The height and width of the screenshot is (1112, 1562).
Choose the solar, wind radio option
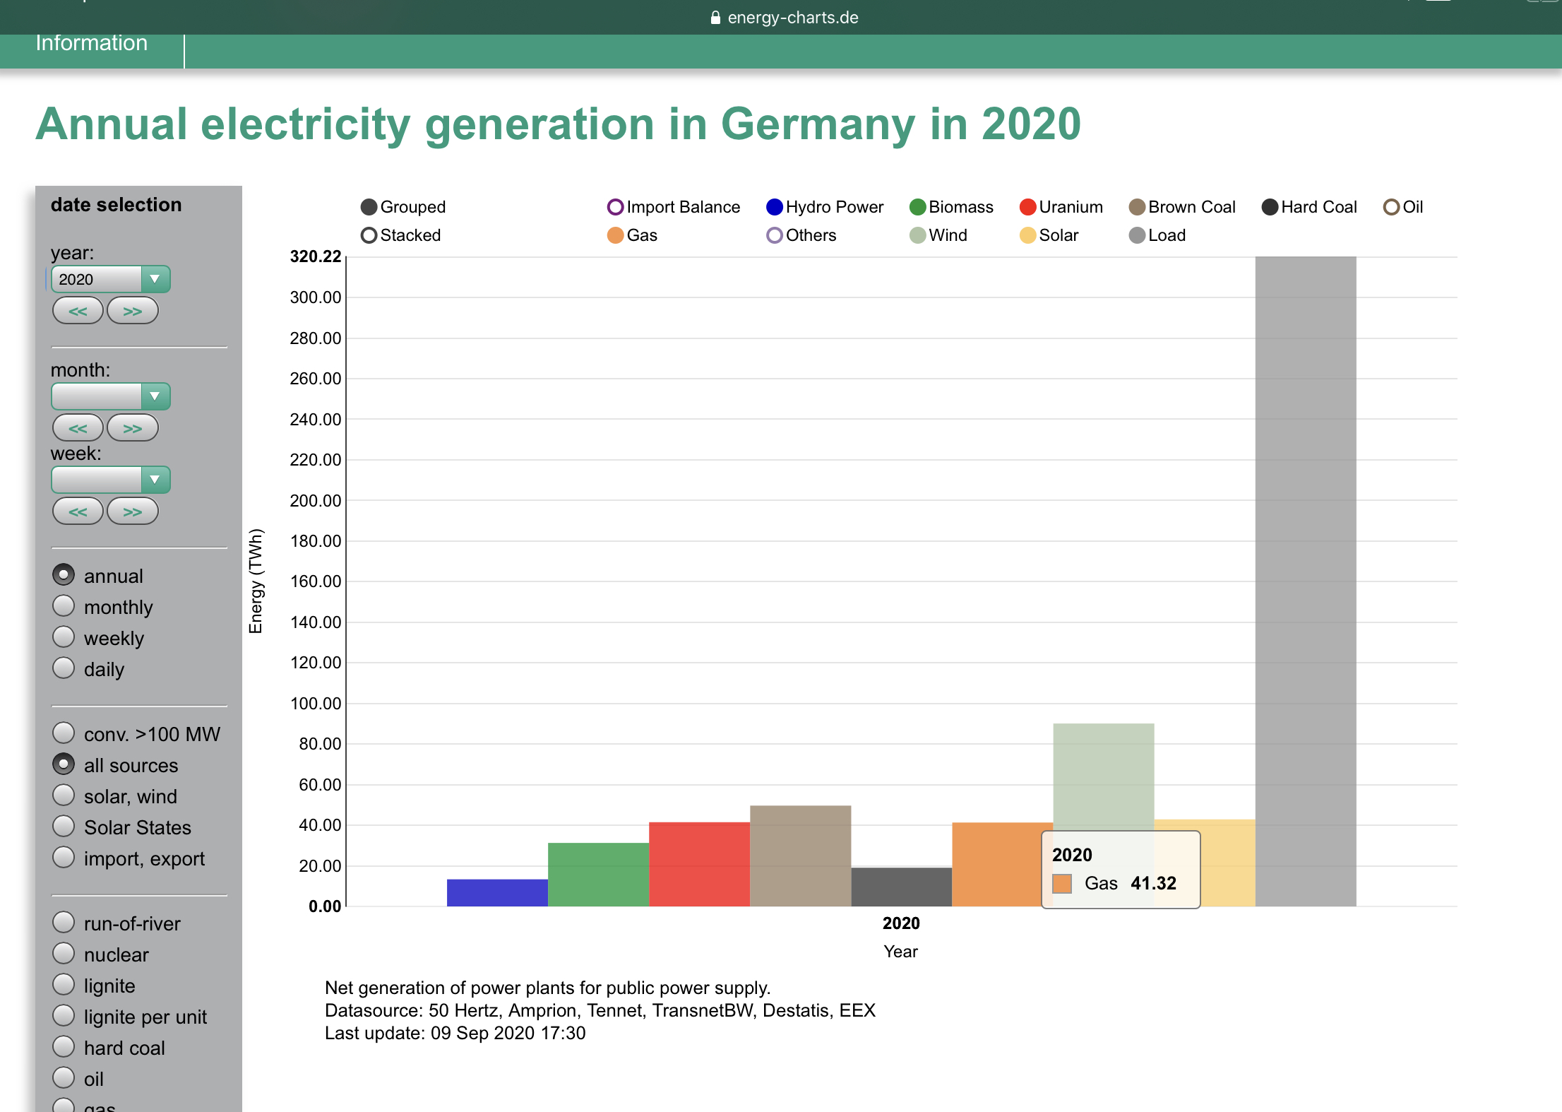(x=64, y=795)
